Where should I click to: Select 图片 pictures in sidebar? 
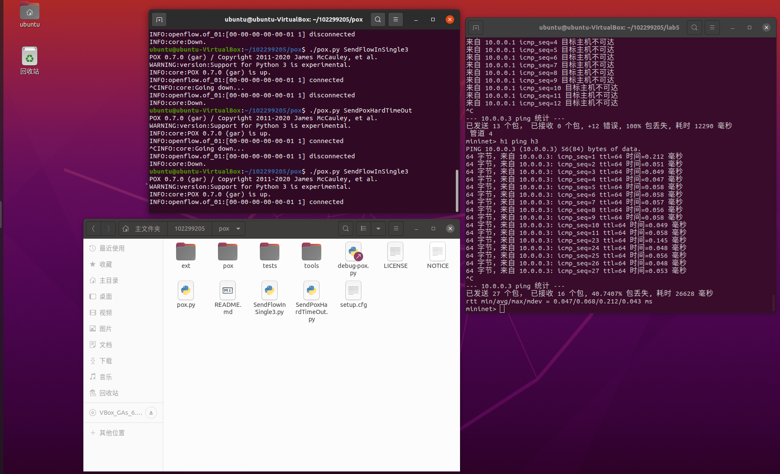(x=123, y=329)
